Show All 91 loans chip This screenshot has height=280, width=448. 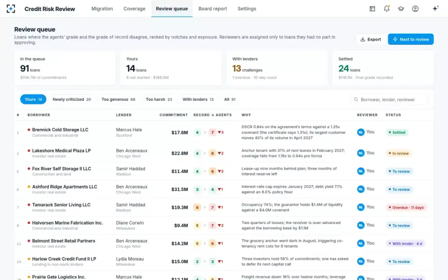click(230, 99)
